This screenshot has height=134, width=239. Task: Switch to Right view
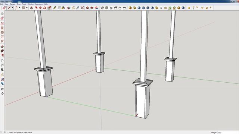click(115, 8)
